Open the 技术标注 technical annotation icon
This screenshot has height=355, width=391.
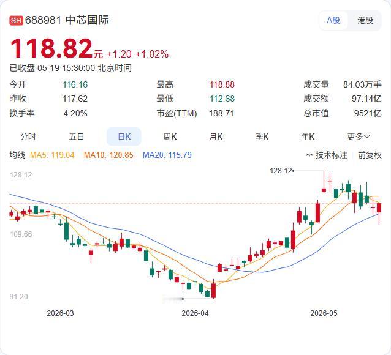(309, 155)
